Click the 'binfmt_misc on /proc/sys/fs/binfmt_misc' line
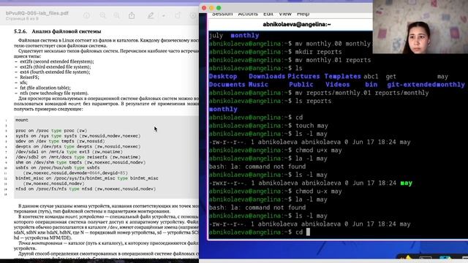The image size is (468, 263). [x=87, y=178]
